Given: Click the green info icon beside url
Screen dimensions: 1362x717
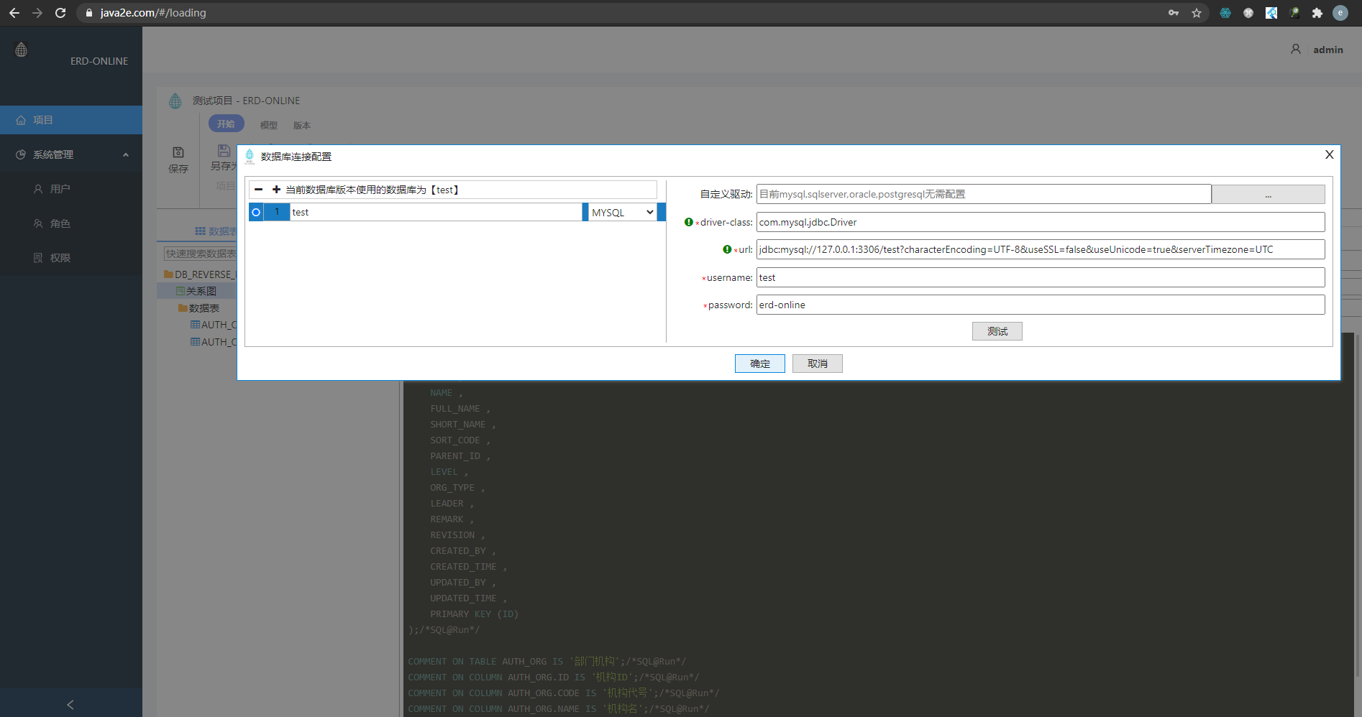Looking at the screenshot, I should [727, 249].
